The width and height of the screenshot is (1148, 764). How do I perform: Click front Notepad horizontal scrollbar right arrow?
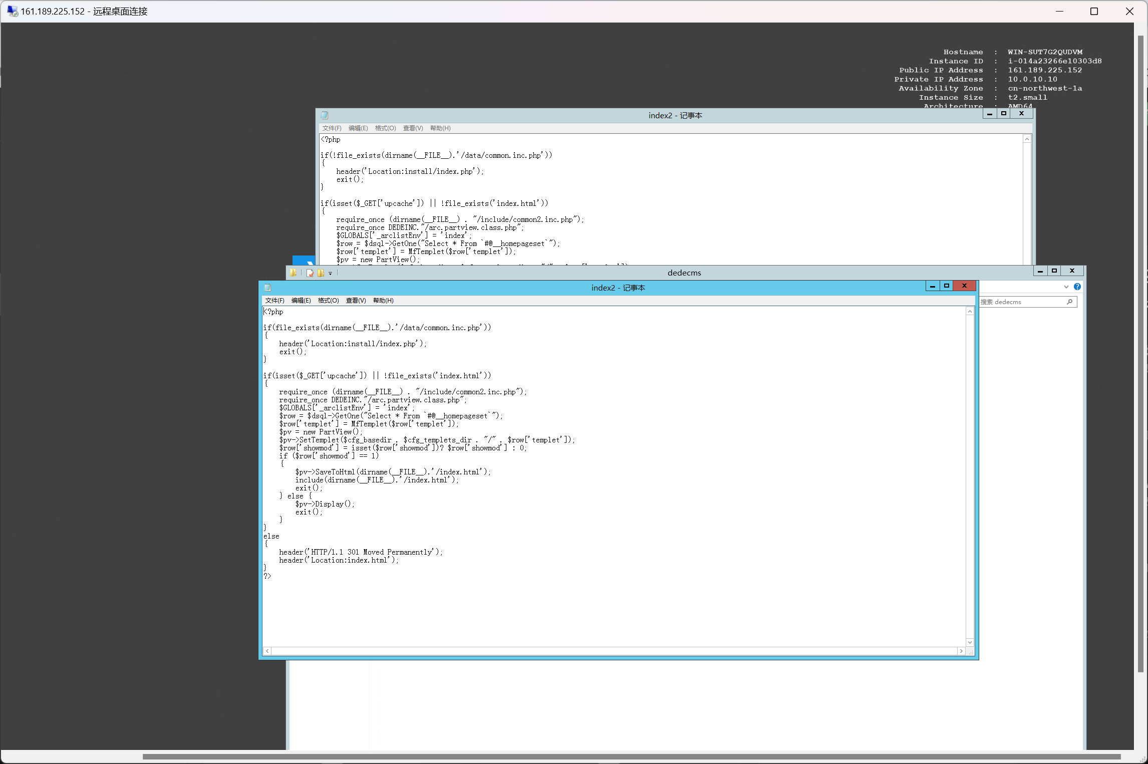tap(961, 651)
